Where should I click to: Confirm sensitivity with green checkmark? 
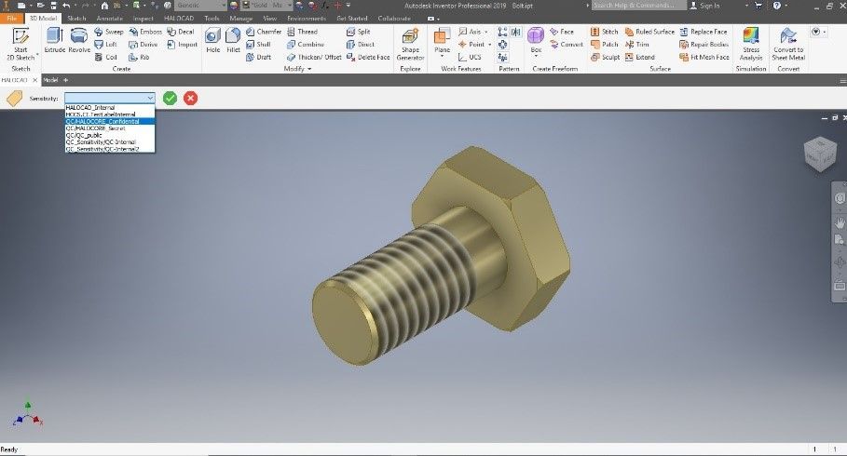coord(171,99)
